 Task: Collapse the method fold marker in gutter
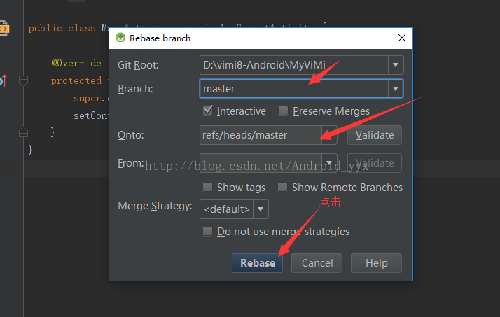click(23, 80)
